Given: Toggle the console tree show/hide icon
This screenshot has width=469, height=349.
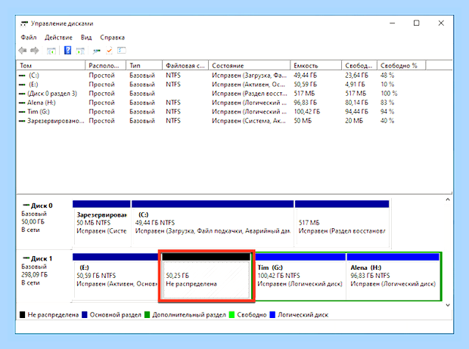Looking at the screenshot, I should pyautogui.click(x=51, y=51).
